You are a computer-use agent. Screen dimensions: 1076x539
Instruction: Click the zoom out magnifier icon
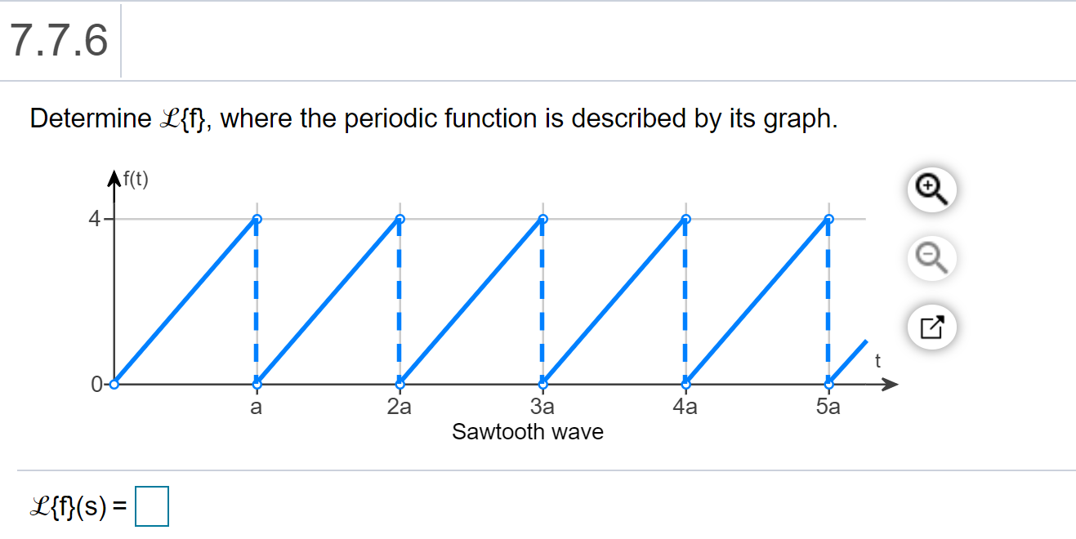point(931,257)
